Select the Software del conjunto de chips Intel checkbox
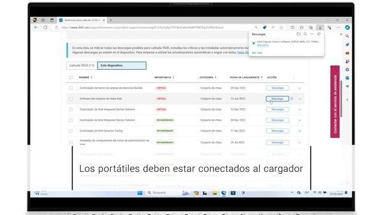 point(71,99)
